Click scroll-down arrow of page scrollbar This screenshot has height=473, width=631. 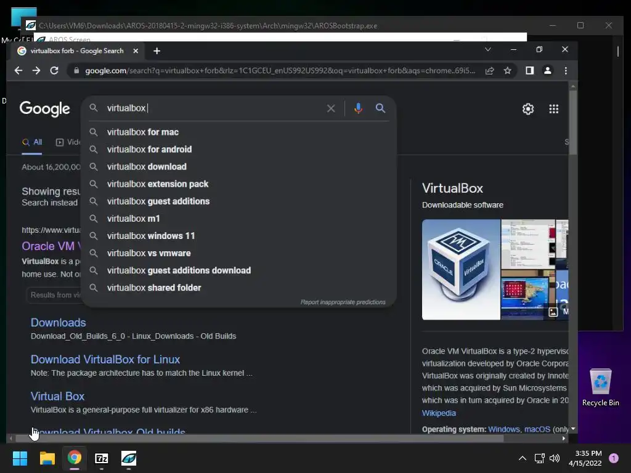[x=573, y=429]
